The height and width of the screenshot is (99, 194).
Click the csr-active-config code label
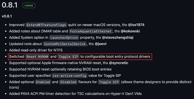69,75
